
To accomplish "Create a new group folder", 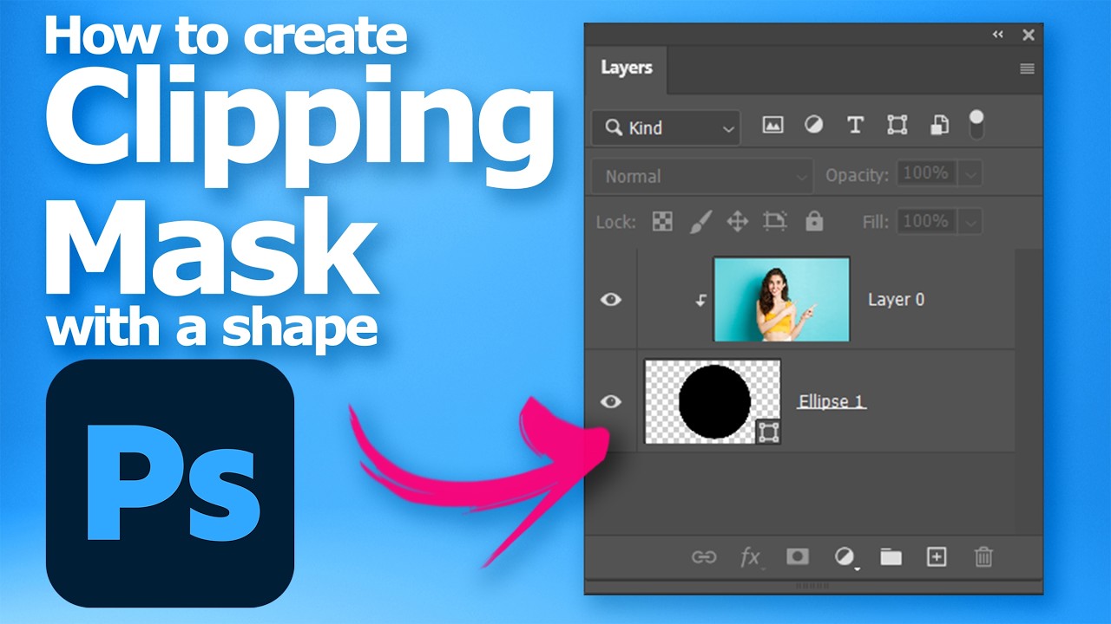I will coord(891,557).
